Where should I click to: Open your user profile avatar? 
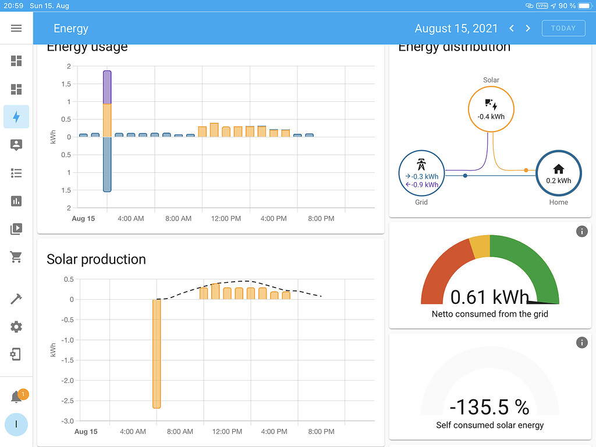click(x=16, y=425)
